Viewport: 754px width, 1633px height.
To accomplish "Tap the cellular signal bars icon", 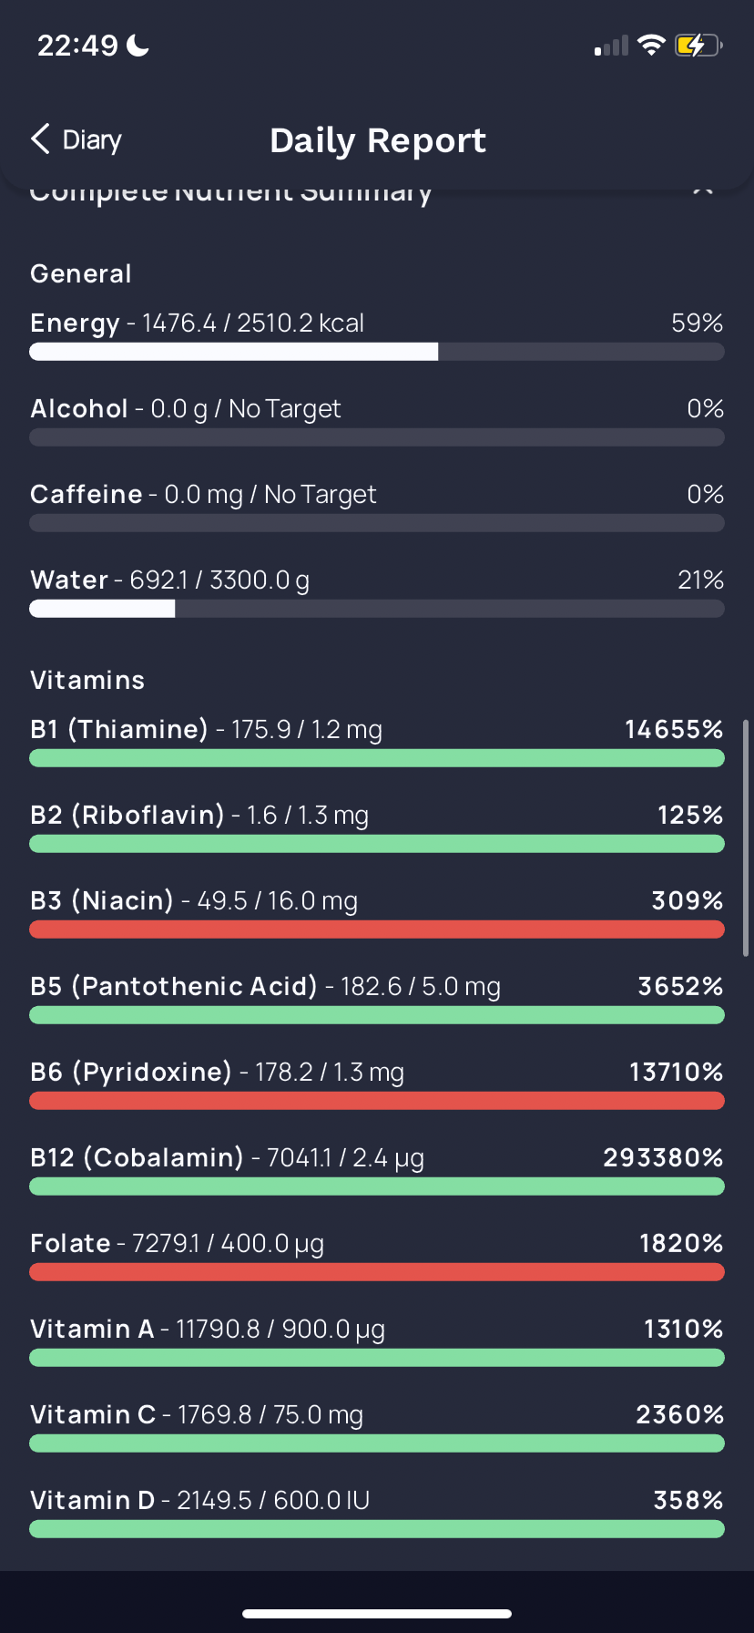I will (x=611, y=46).
